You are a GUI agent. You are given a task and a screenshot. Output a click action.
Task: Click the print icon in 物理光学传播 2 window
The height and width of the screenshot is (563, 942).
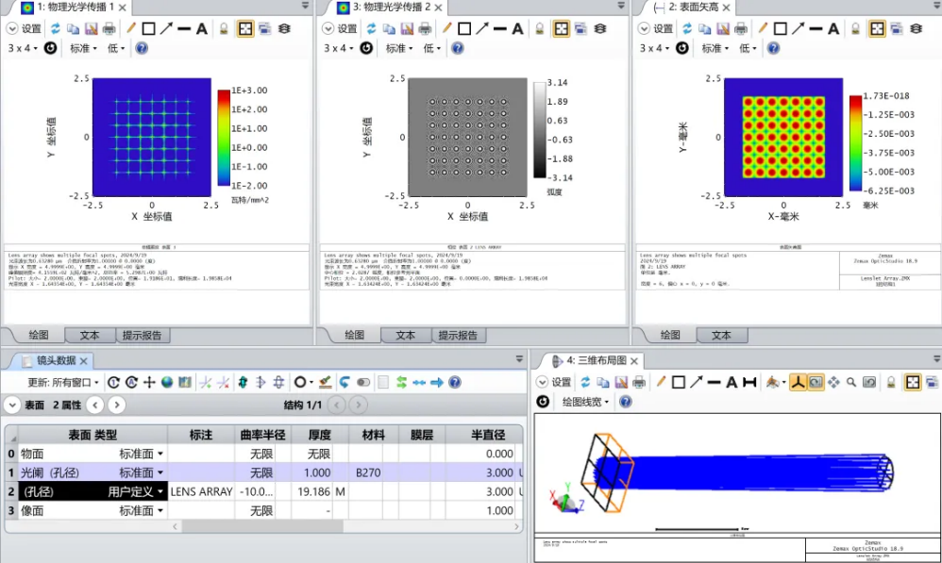pos(426,28)
